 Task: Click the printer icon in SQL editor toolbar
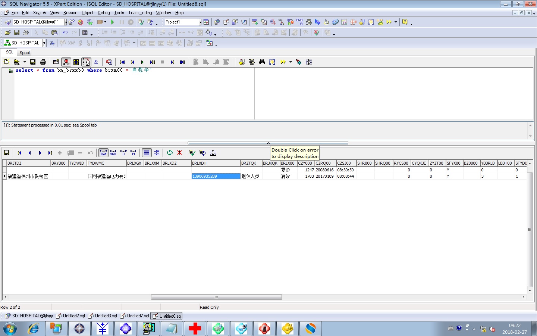(43, 62)
